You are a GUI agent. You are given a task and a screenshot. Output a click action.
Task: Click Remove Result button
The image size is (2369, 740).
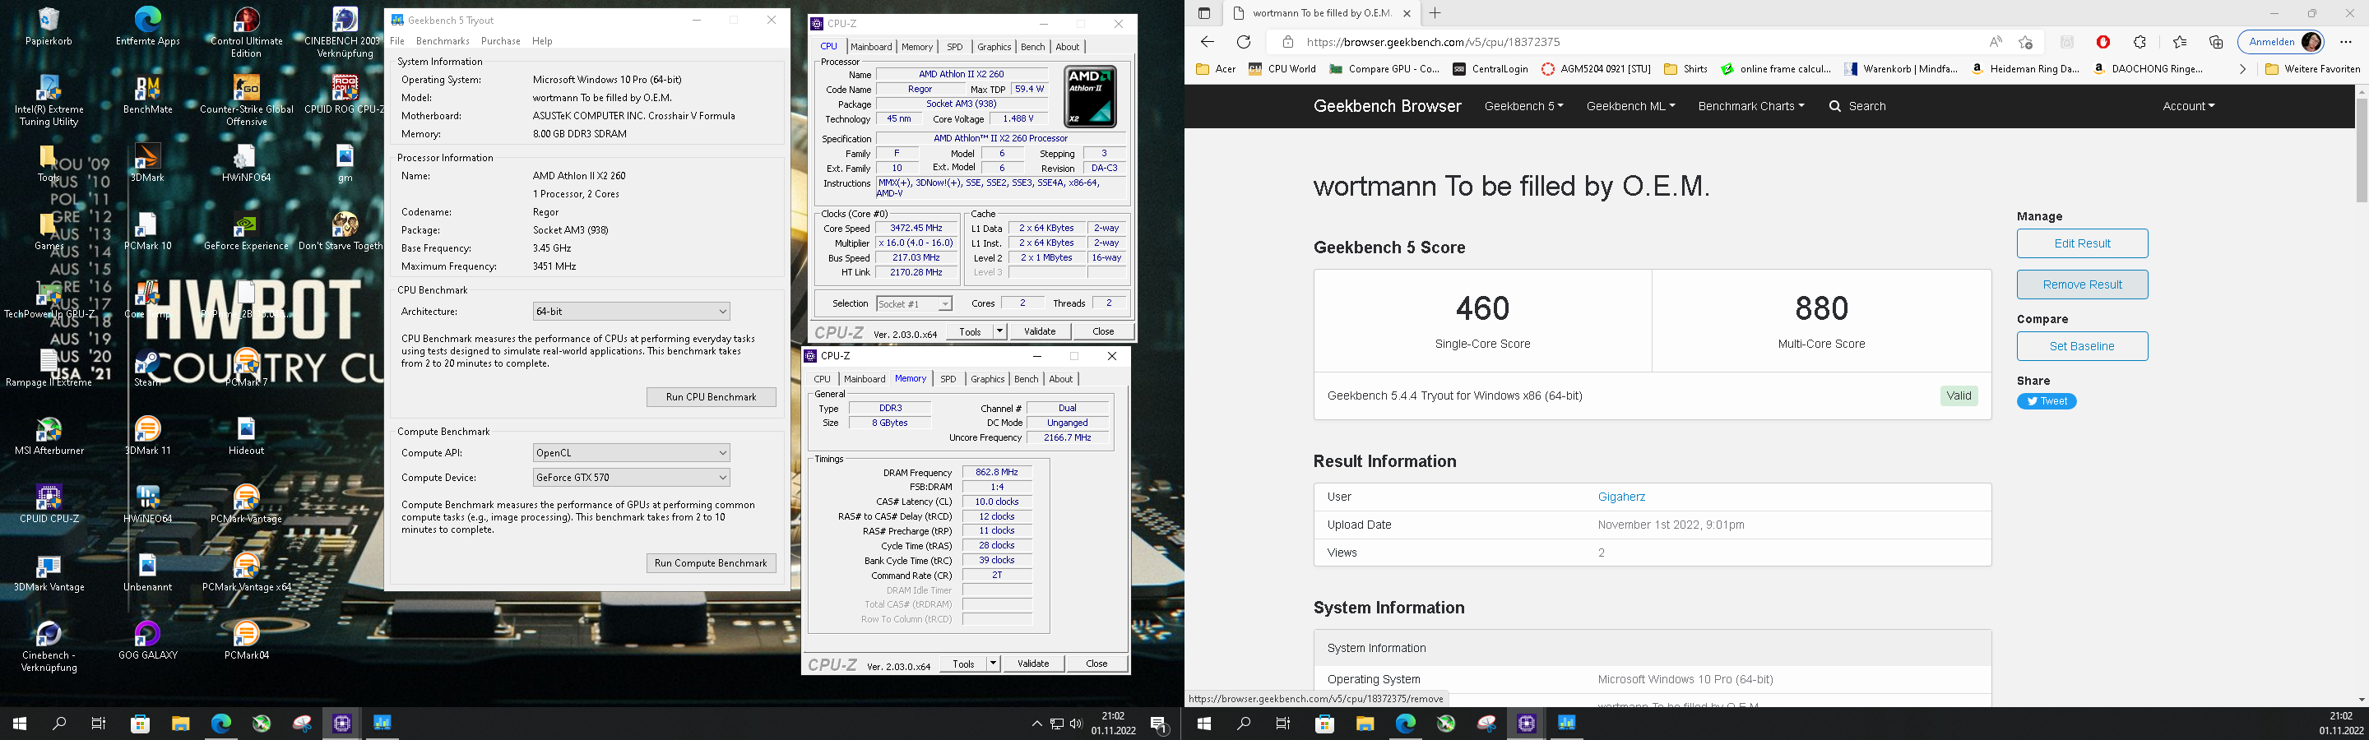pos(2082,284)
